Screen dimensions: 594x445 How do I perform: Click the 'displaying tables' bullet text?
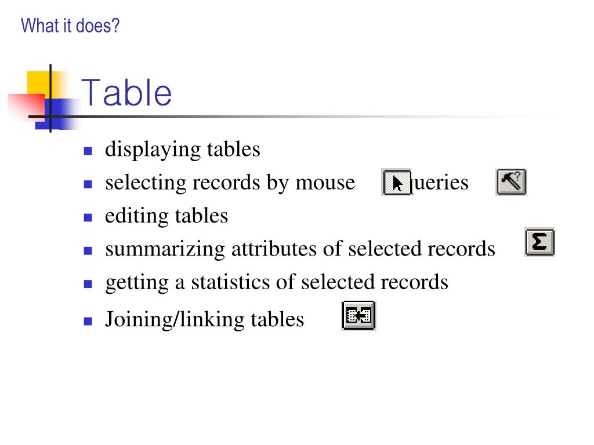pos(183,149)
